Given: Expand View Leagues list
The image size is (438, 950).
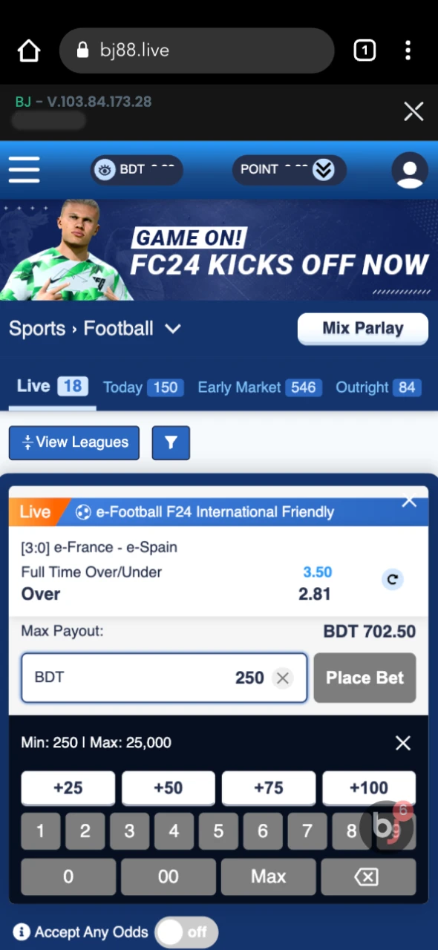Looking at the screenshot, I should [74, 442].
